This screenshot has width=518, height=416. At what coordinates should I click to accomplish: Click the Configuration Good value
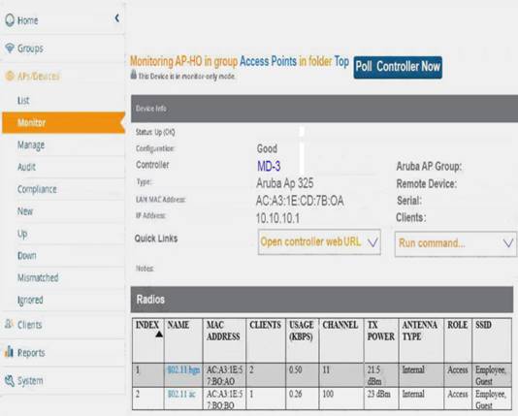[x=267, y=149]
